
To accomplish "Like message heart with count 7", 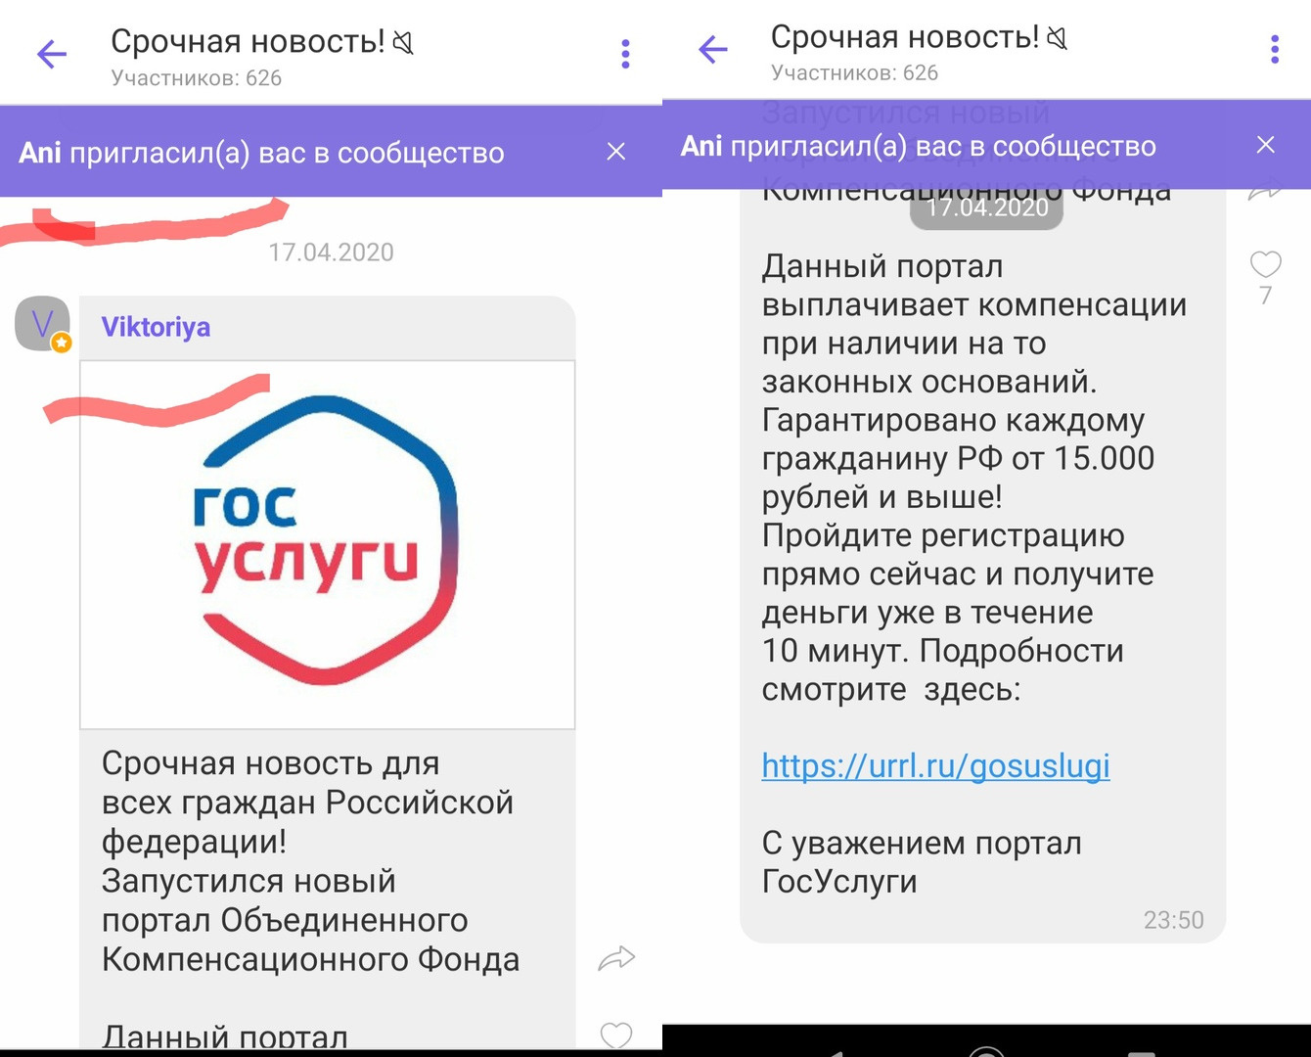I will [1266, 264].
